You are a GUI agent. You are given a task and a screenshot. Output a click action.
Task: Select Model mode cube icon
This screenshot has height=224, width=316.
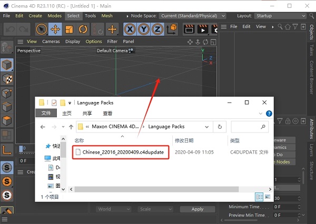pos(7,65)
